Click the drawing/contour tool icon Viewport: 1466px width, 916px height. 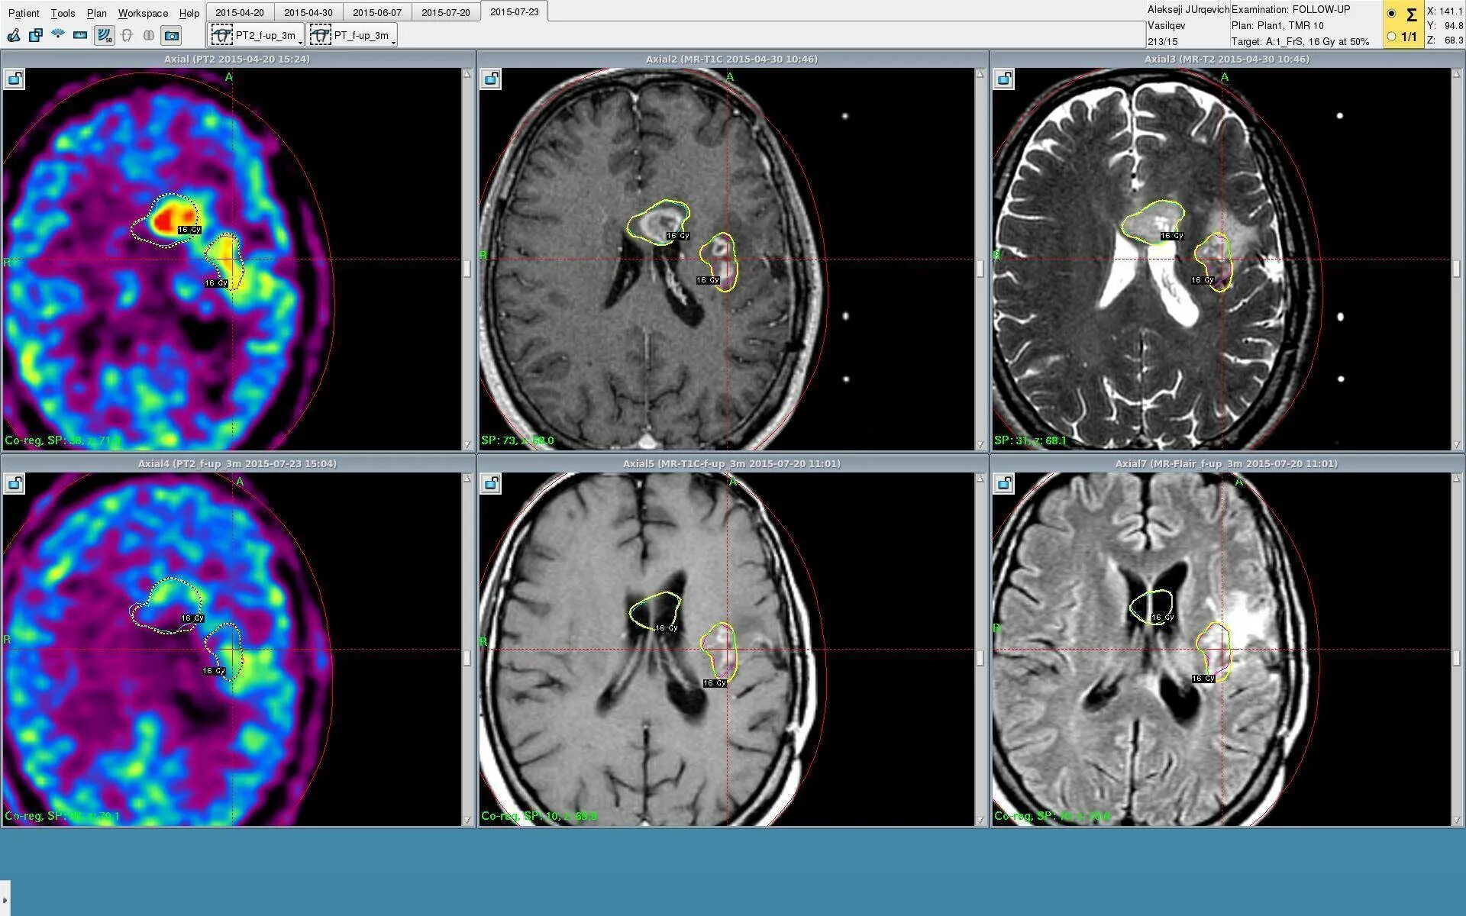coord(14,35)
